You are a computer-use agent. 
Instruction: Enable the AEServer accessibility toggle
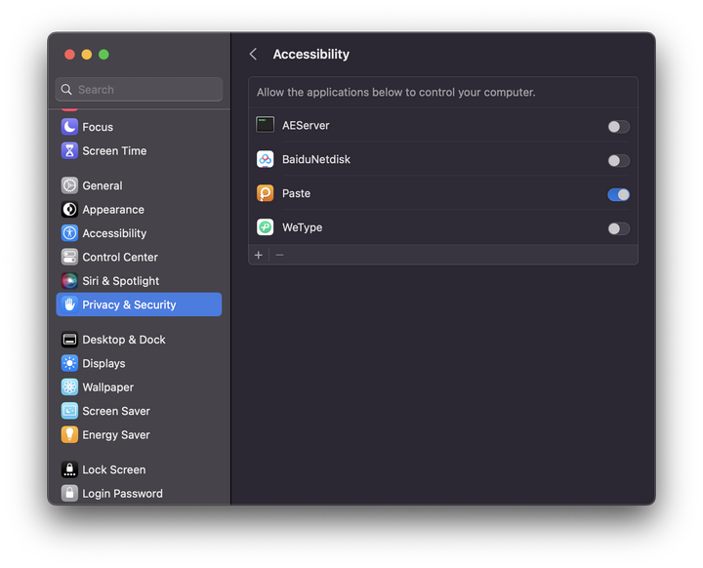click(x=618, y=127)
